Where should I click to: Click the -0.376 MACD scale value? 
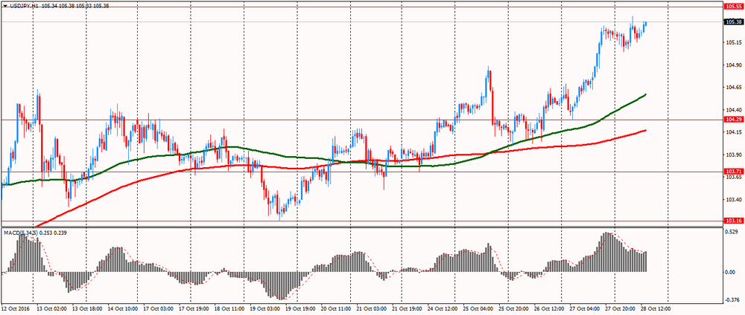pos(731,299)
